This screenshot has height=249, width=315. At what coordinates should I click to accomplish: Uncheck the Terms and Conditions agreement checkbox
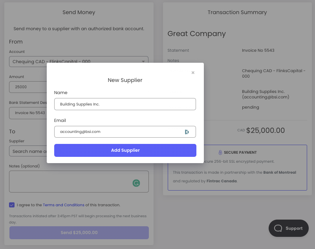(x=12, y=205)
